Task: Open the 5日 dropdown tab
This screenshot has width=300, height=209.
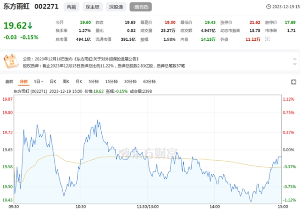Action: click(38, 82)
